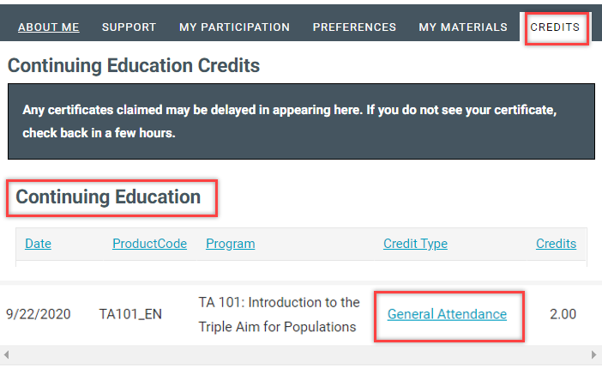Click the certificate delay notice banner

click(300, 122)
